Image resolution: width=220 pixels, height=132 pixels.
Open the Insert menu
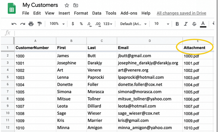[x=64, y=13]
